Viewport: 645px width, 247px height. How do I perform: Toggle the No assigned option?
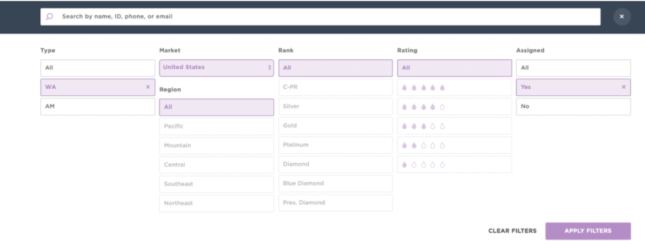[573, 106]
